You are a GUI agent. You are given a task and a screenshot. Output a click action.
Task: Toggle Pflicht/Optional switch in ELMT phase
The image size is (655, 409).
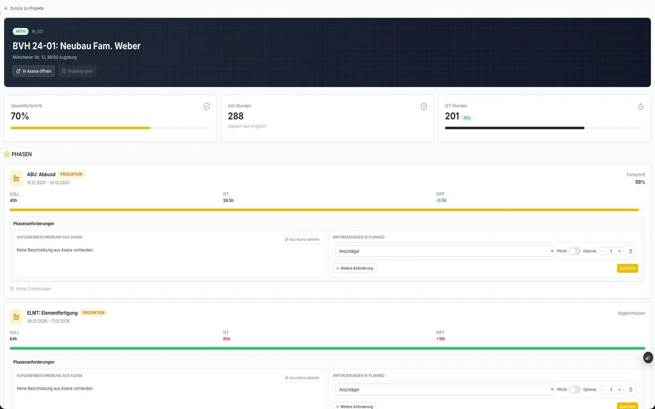(x=575, y=390)
